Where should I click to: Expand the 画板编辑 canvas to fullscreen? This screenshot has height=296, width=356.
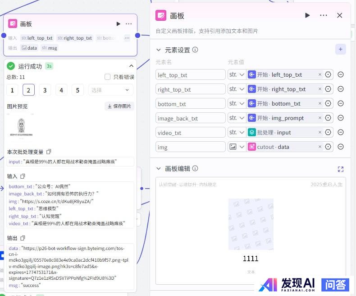point(341,169)
